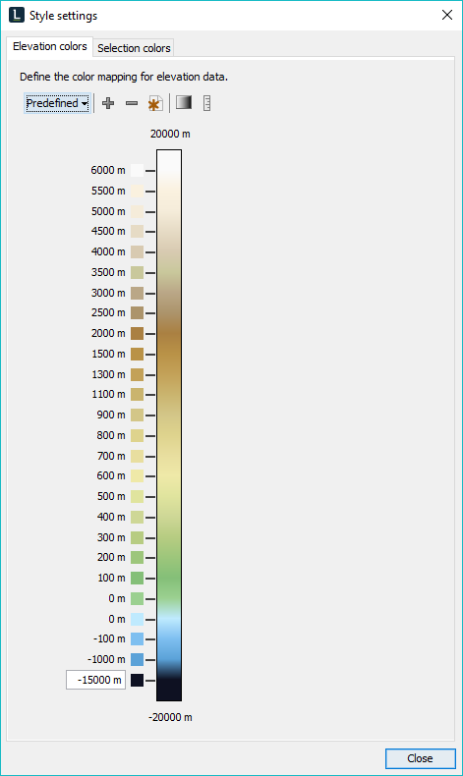463x776 pixels.
Task: Click the ruler scale icon
Action: click(207, 103)
